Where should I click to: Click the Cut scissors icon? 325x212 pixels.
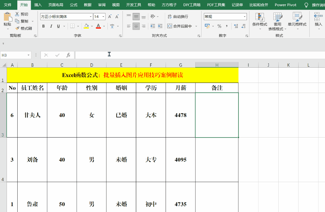17,14
